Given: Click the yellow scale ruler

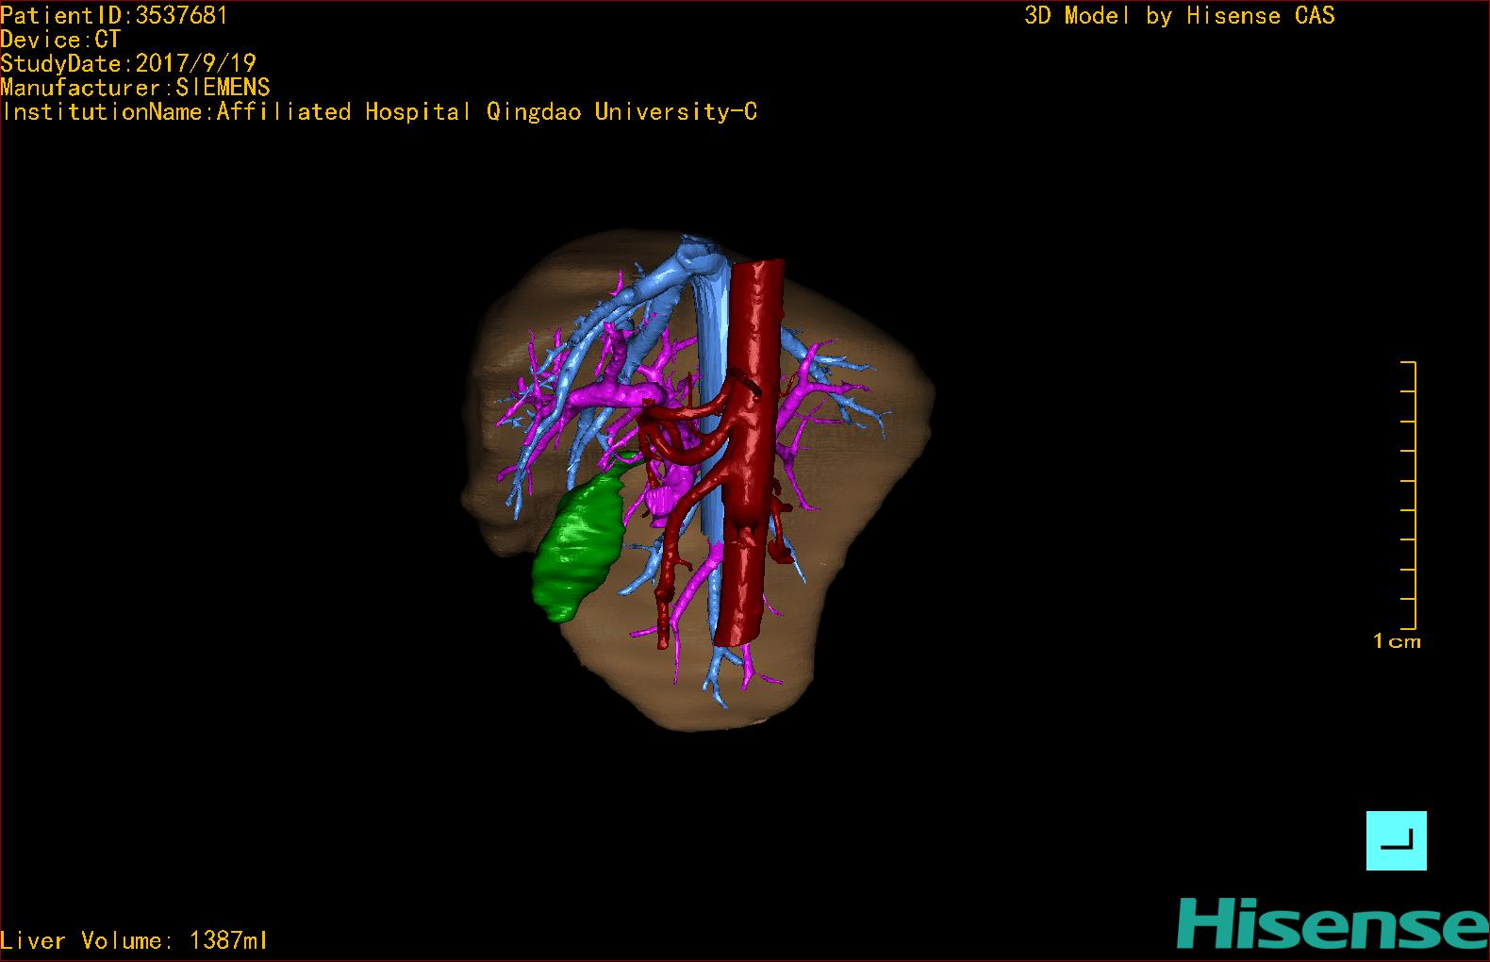Looking at the screenshot, I should click(1408, 495).
